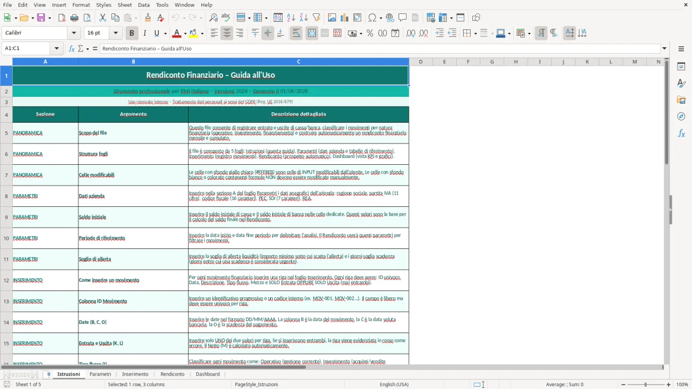
Task: Click the formula input line
Action: (379, 48)
